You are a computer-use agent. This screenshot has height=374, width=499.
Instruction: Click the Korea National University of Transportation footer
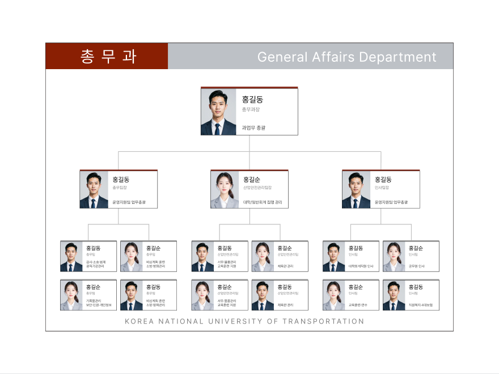click(x=244, y=321)
